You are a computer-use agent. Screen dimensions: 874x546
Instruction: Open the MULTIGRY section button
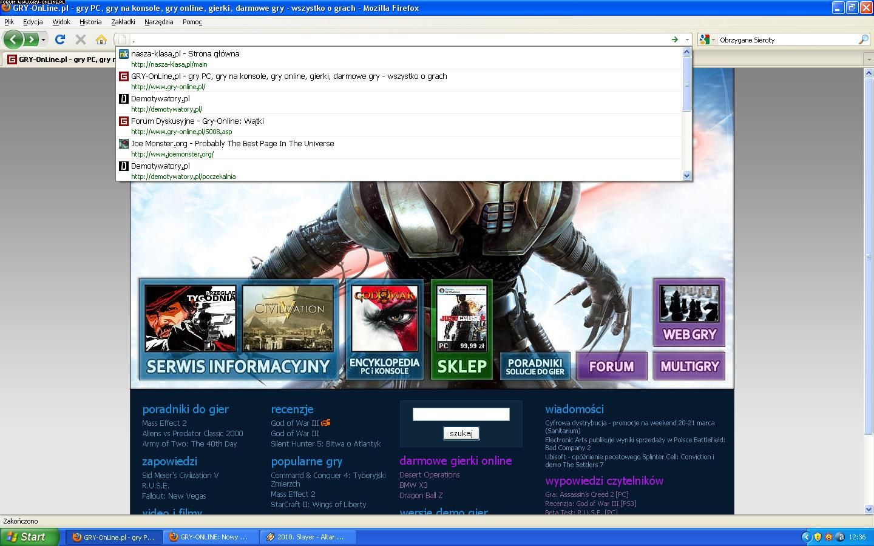[x=689, y=366]
